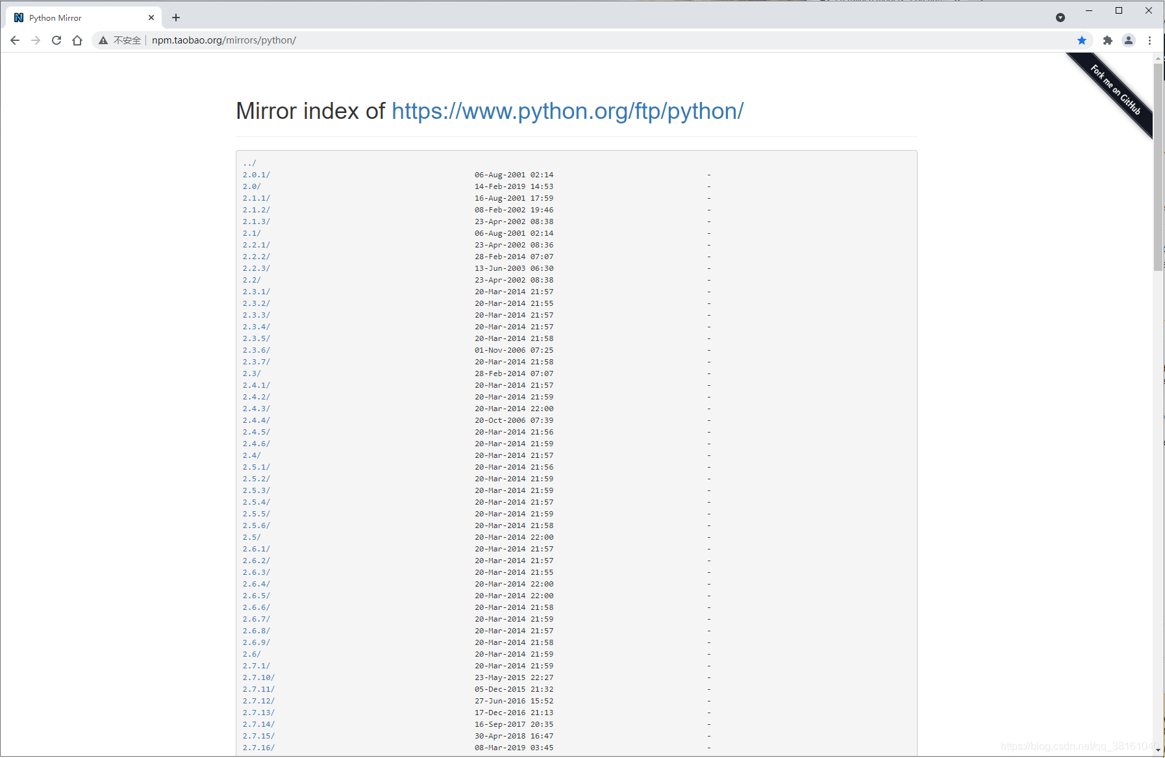The width and height of the screenshot is (1165, 758).
Task: Open the 2.2.1/ directory
Action: [x=257, y=245]
